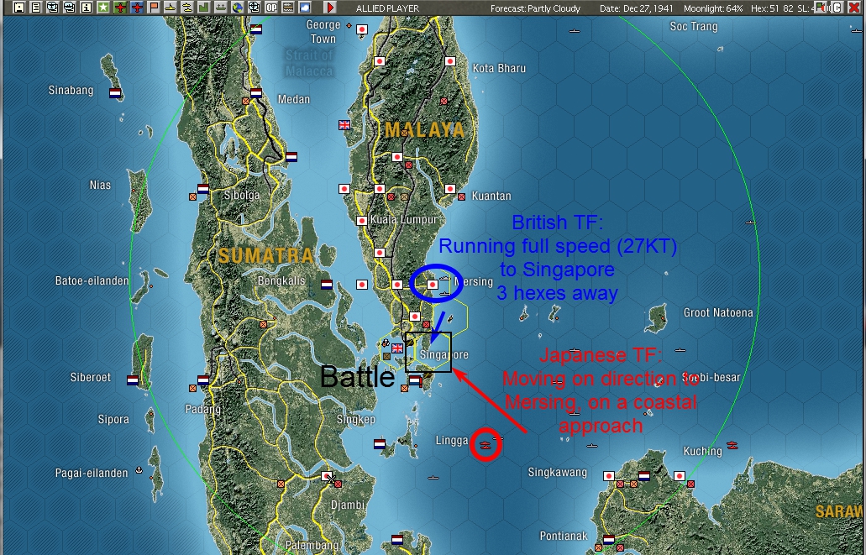Click the MALAYA region label

425,130
